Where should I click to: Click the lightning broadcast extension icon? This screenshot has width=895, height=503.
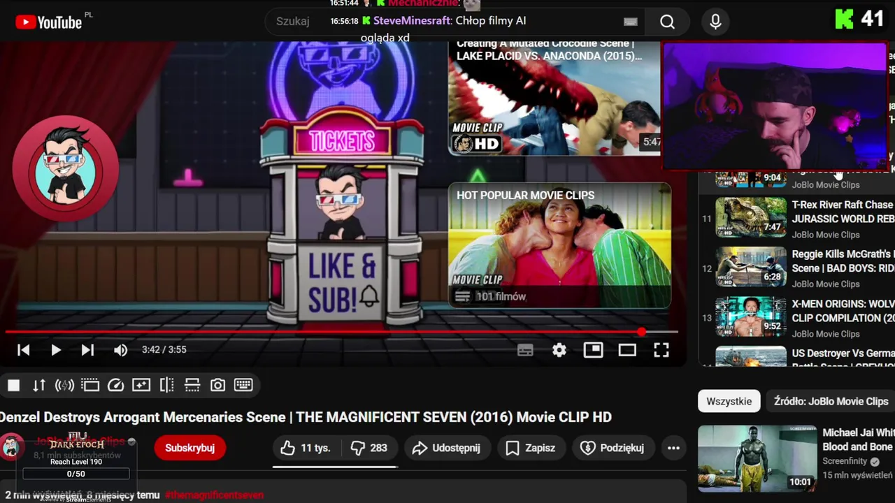64,385
